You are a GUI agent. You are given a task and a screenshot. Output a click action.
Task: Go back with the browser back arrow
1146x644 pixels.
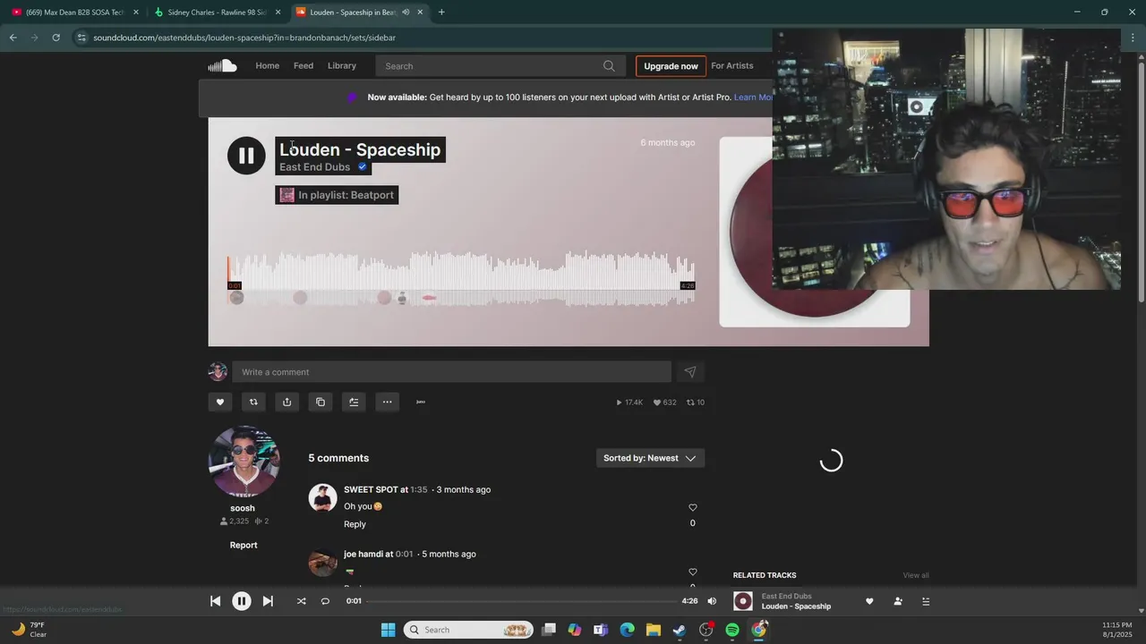tap(13, 38)
